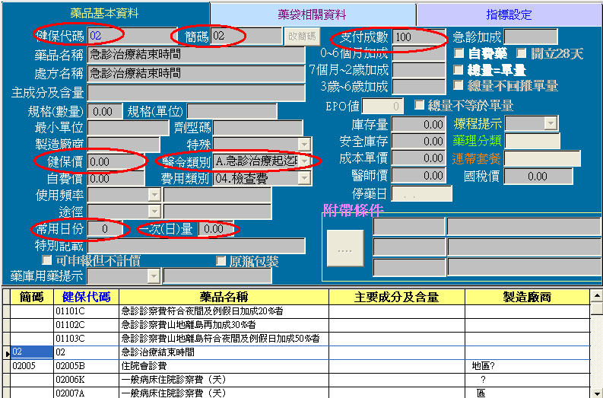Expand the 使用頻率 dropdown
Viewport: 603px width, 398px height.
click(154, 194)
